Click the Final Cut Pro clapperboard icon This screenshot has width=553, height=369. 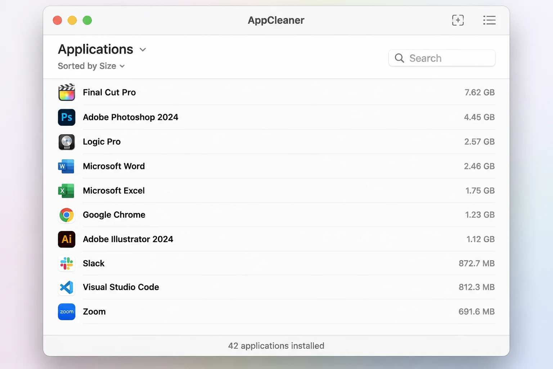67,93
